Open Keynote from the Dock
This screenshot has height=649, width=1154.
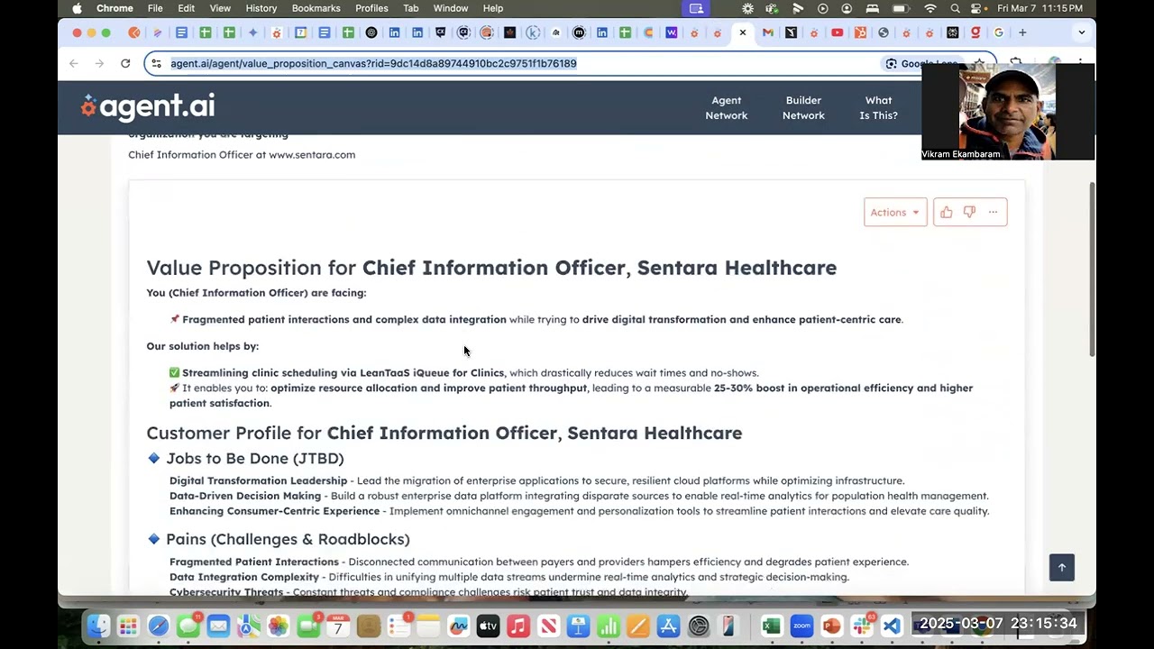(x=578, y=626)
